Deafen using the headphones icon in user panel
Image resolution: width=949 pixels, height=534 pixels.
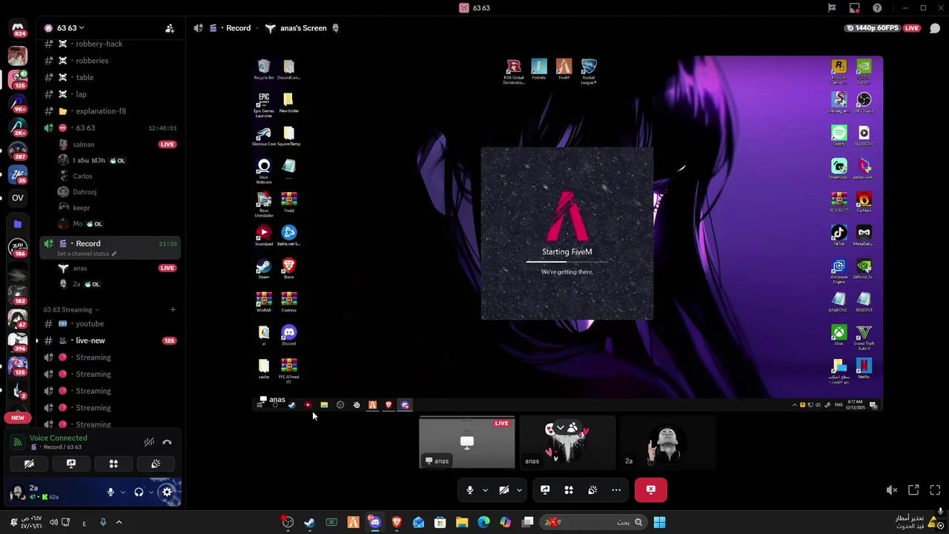coord(139,492)
